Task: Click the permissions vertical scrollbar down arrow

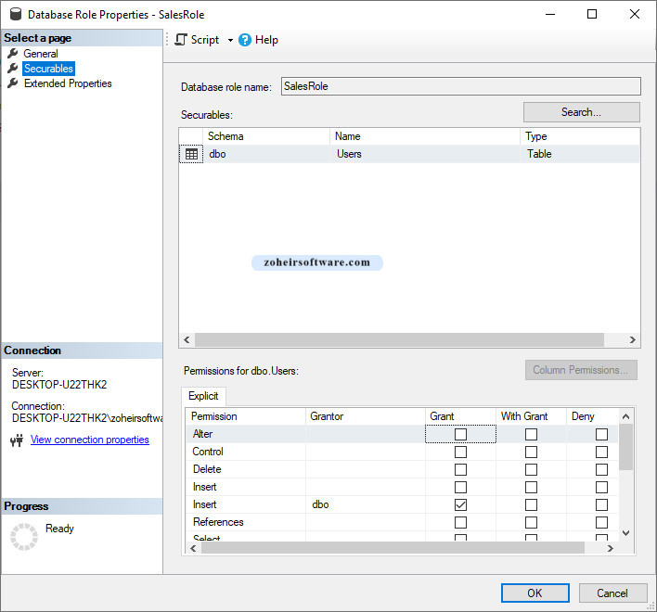Action: (626, 533)
